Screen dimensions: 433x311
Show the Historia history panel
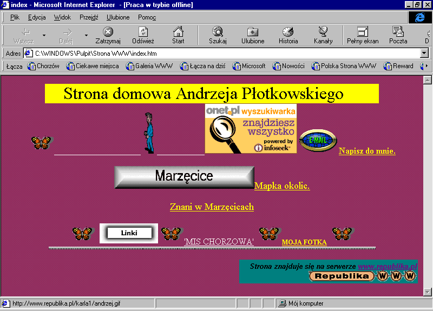[x=288, y=35]
